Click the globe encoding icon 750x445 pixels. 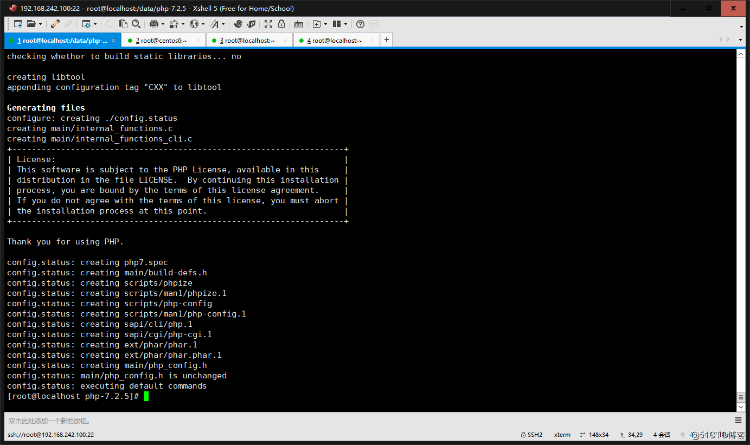(x=194, y=24)
